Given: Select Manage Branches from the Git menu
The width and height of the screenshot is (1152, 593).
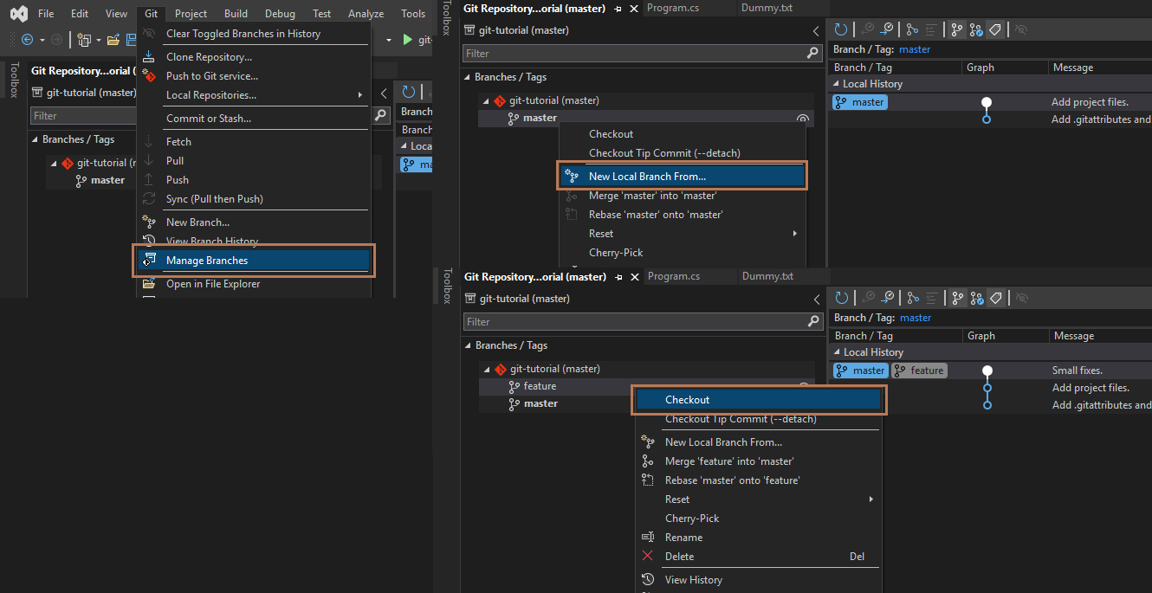Looking at the screenshot, I should [x=207, y=261].
